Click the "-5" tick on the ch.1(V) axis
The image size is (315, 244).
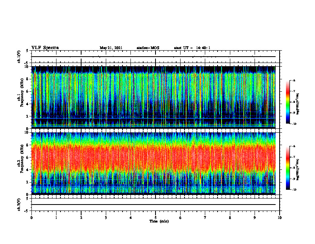(27, 63)
